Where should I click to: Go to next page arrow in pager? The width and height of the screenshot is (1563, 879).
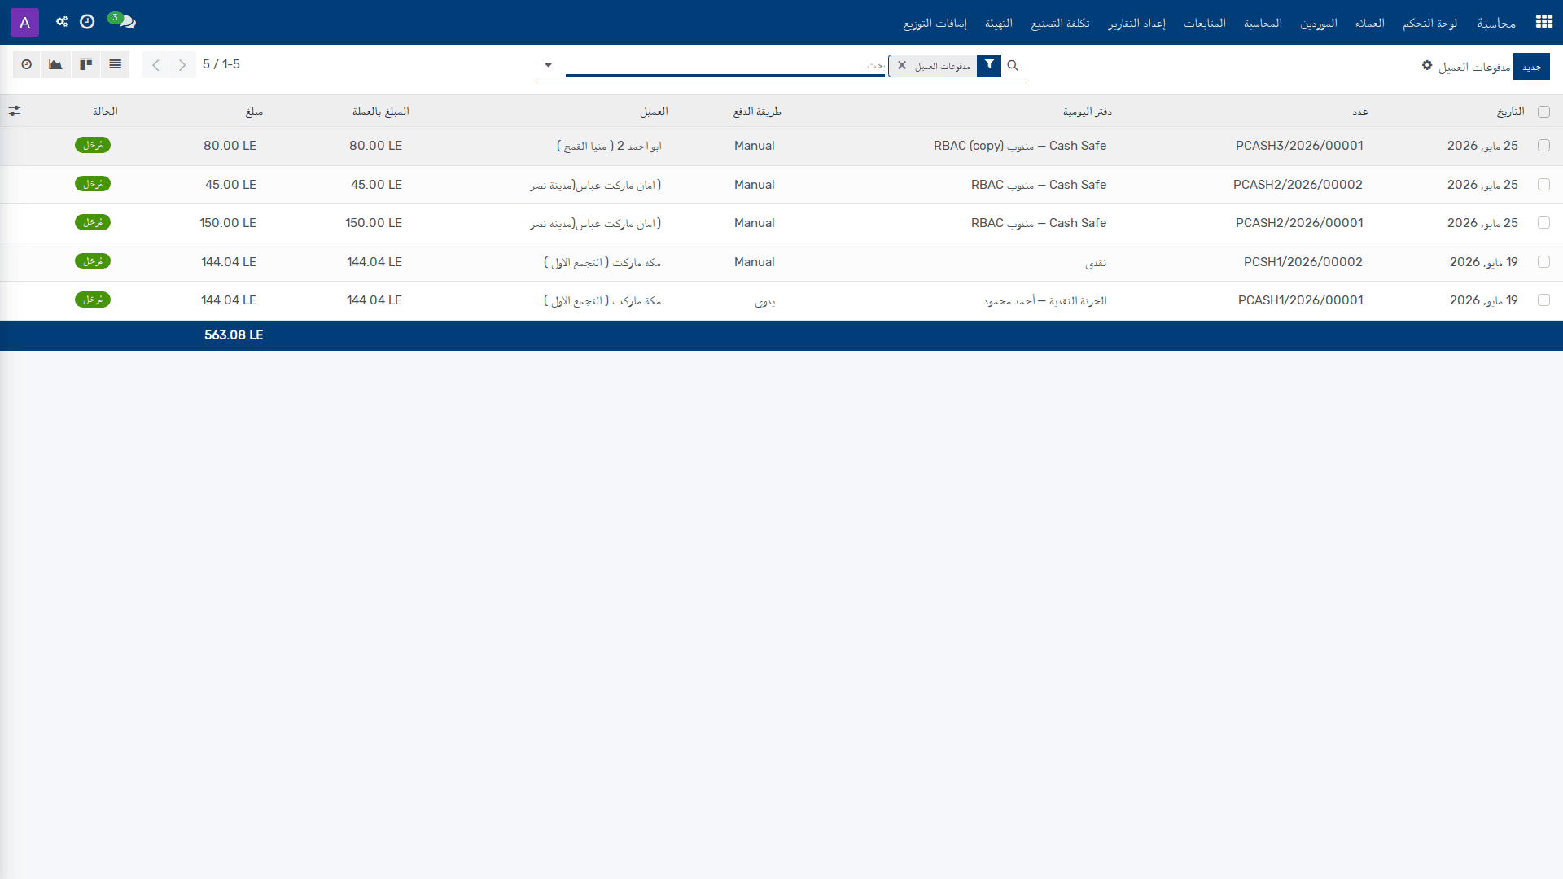tap(182, 64)
